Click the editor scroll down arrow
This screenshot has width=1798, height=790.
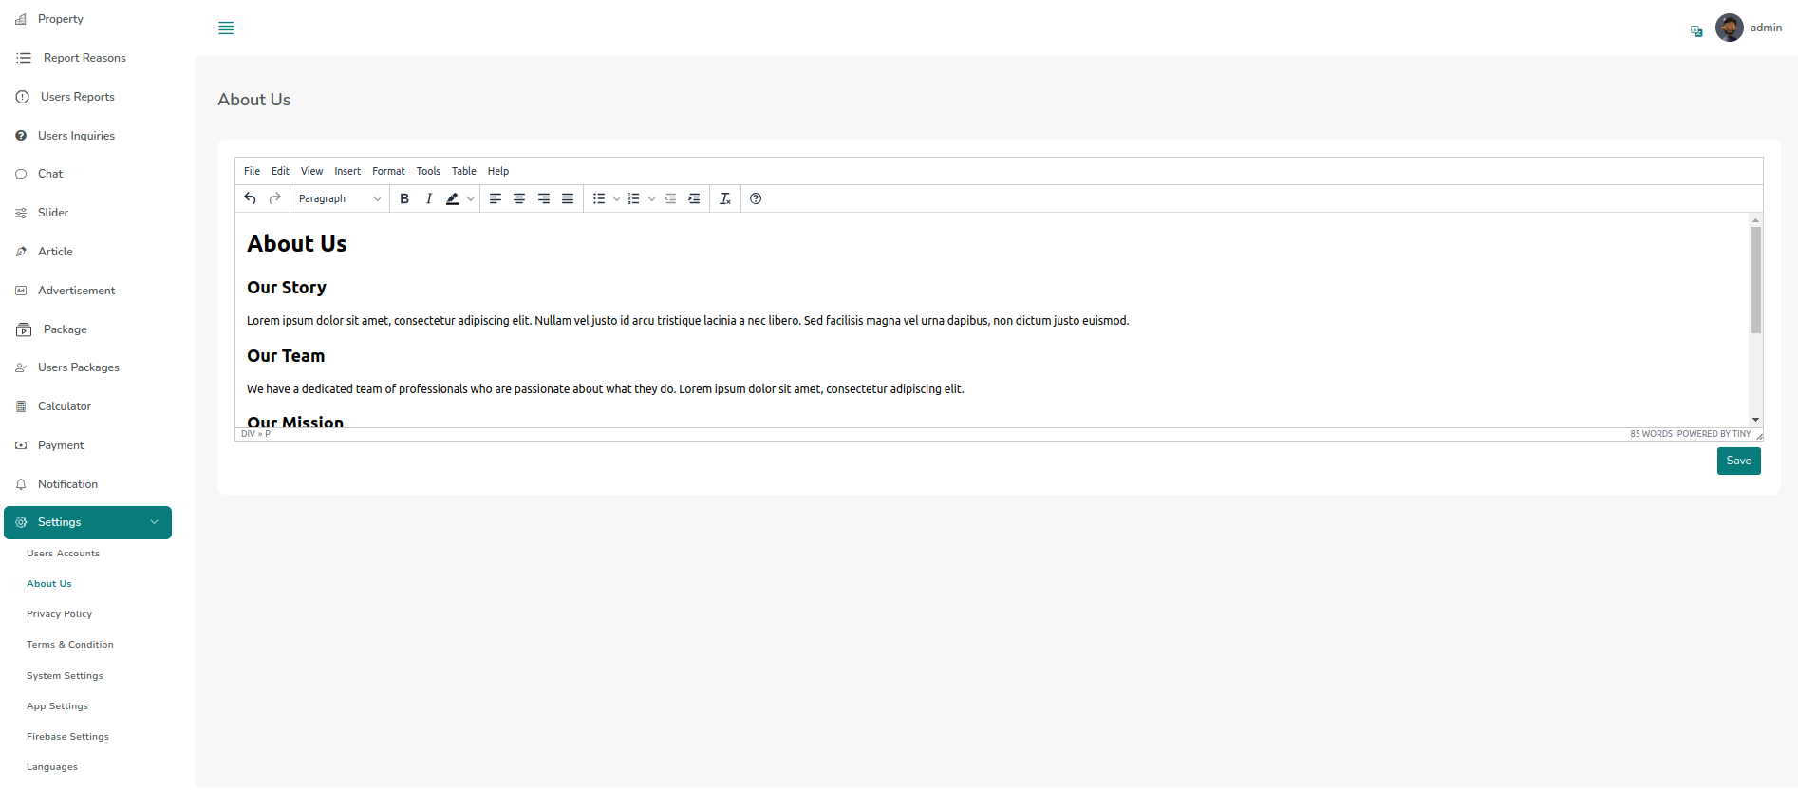(x=1755, y=420)
